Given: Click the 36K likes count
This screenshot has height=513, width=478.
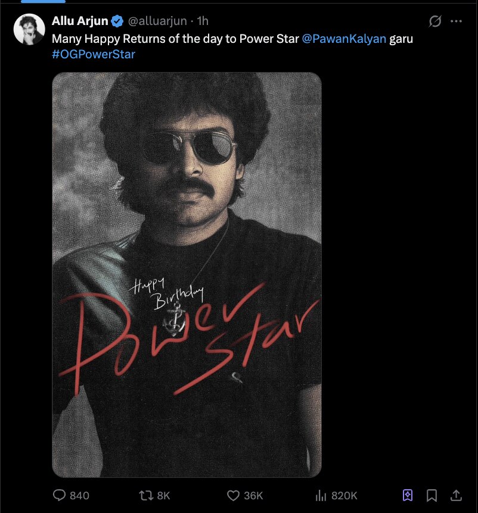Looking at the screenshot, I should (253, 496).
